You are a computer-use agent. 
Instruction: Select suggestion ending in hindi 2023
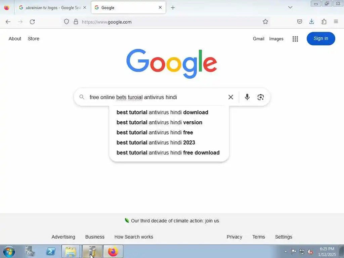pos(156,142)
